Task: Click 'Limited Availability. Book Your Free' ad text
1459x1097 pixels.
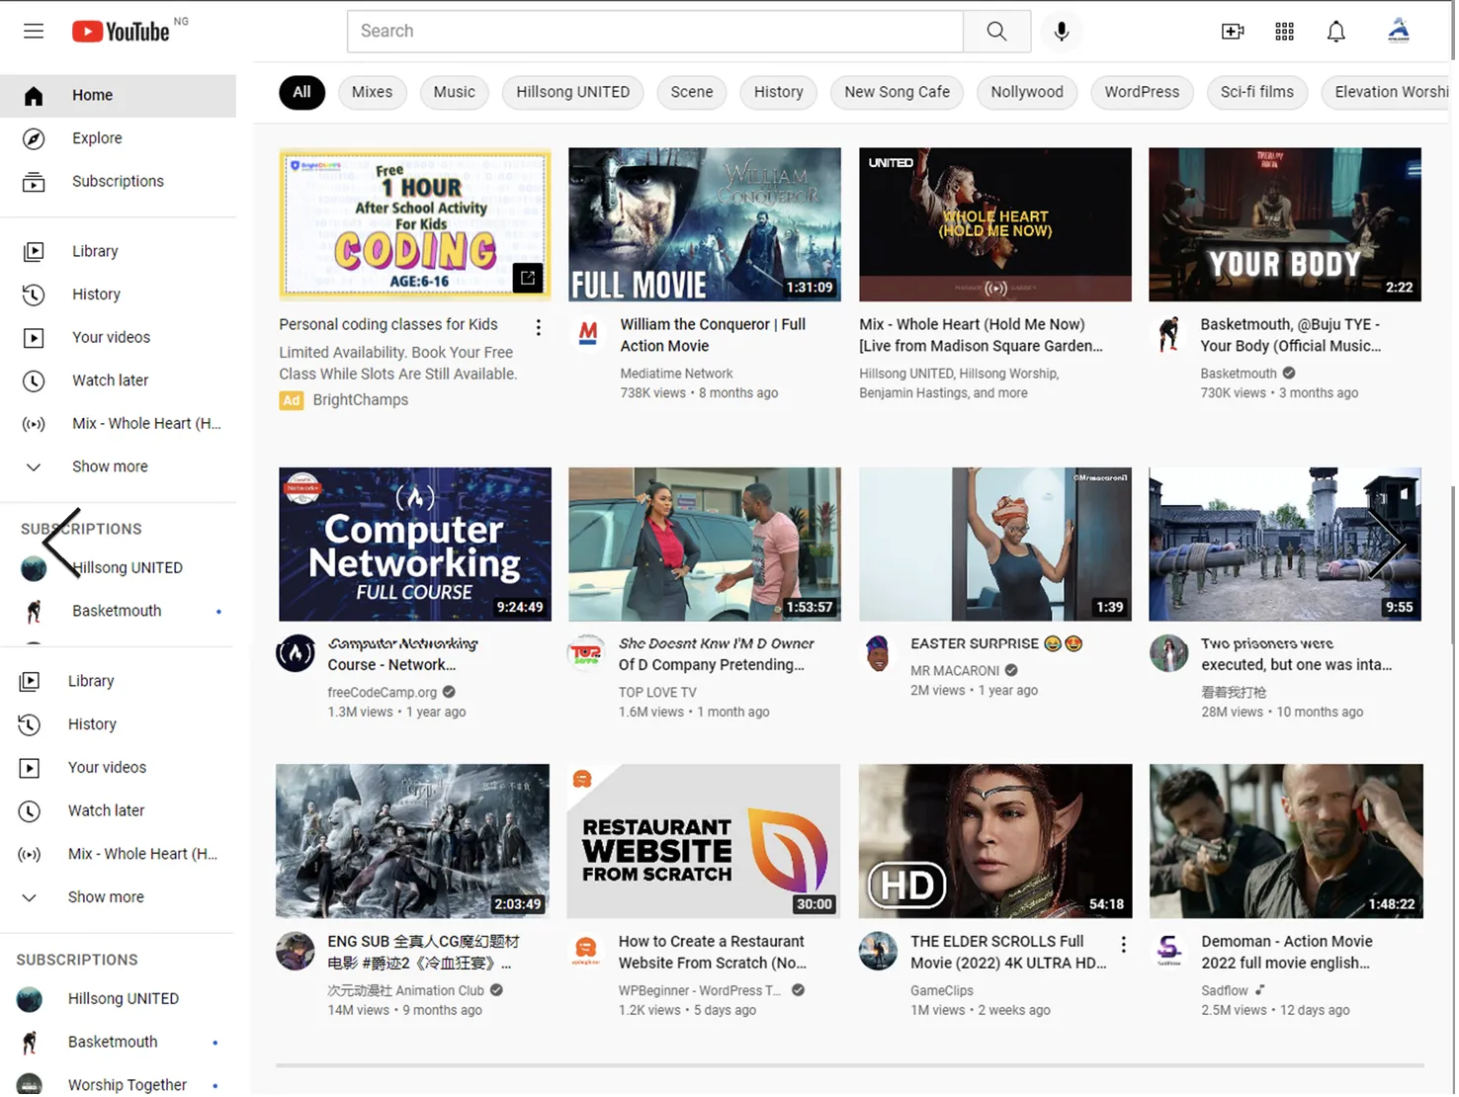Action: [x=397, y=354]
